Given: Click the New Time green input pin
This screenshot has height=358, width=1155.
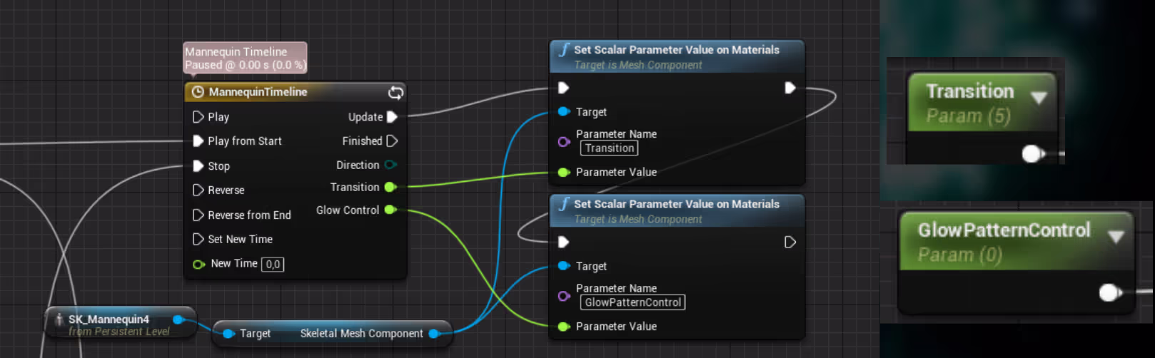Looking at the screenshot, I should 198,264.
